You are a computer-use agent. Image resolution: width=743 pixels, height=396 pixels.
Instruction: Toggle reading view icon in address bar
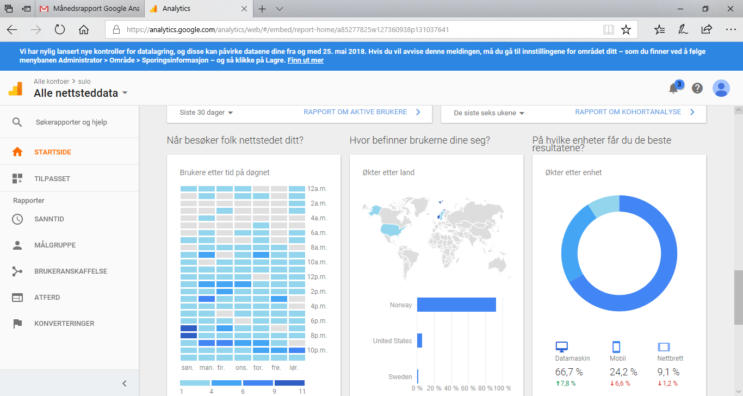pyautogui.click(x=609, y=29)
